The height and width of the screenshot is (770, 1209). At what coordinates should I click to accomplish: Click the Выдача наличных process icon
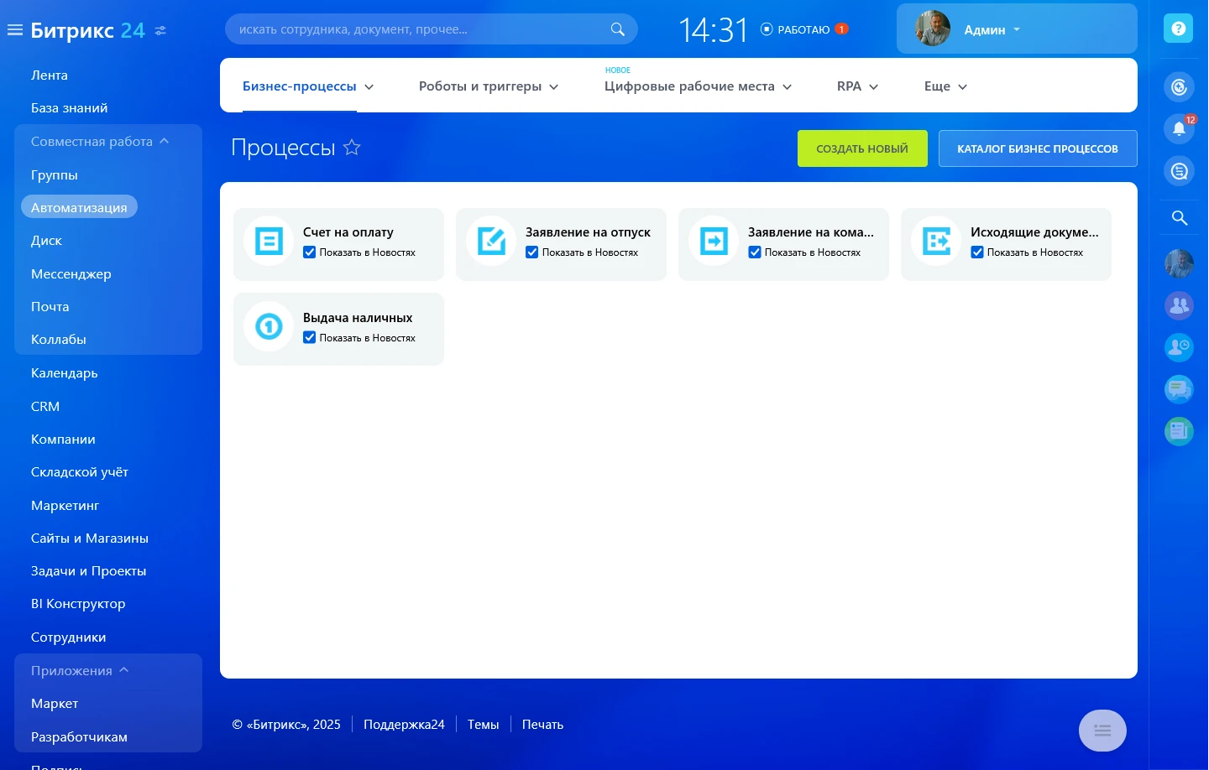268,326
